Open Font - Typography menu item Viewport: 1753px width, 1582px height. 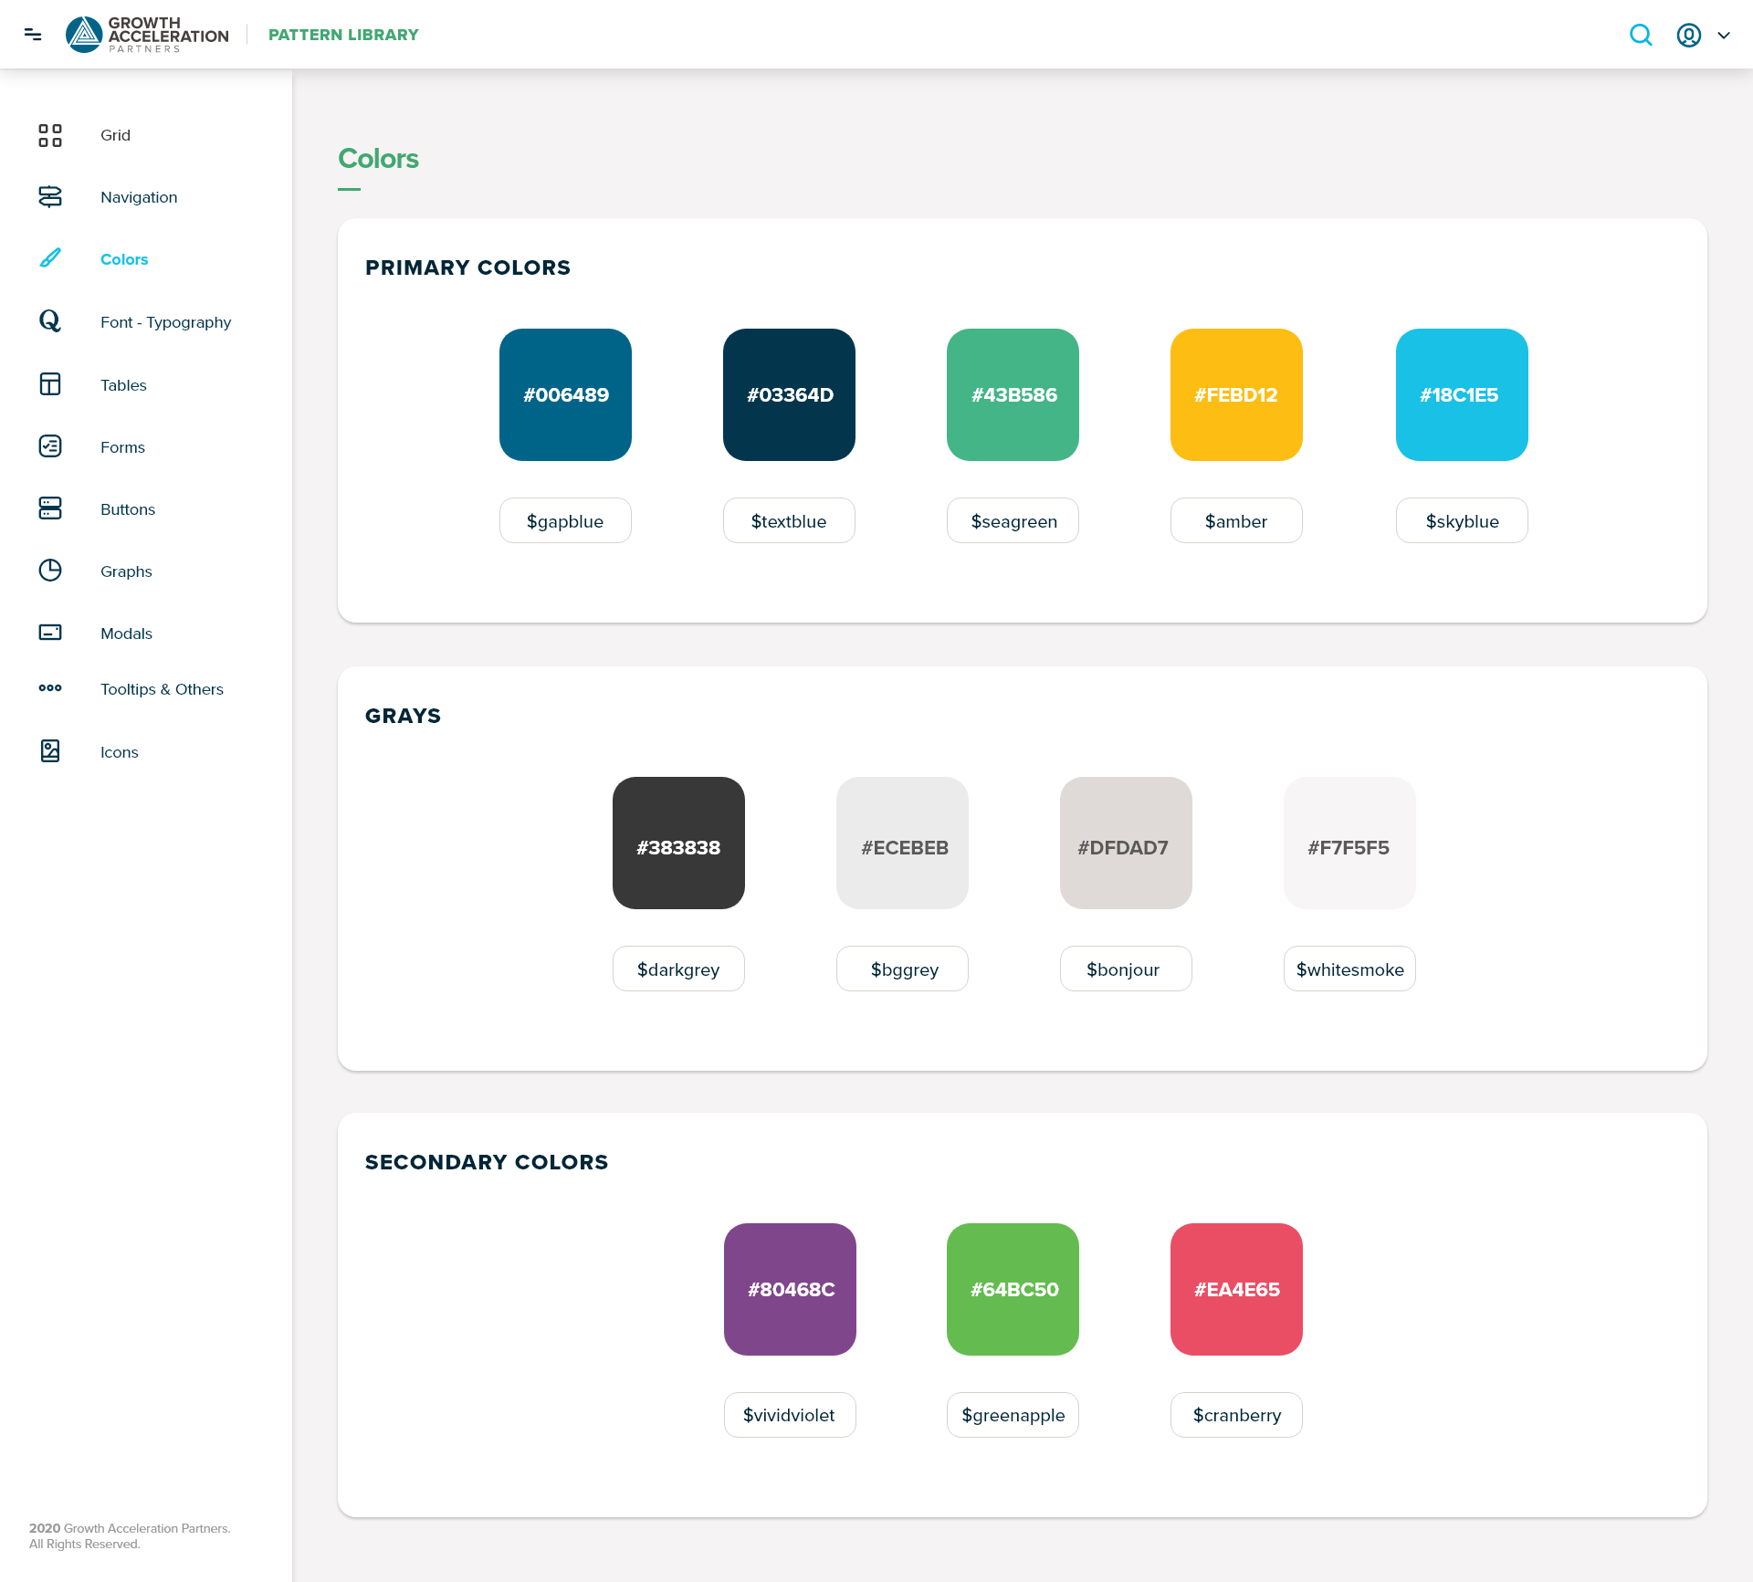[165, 322]
